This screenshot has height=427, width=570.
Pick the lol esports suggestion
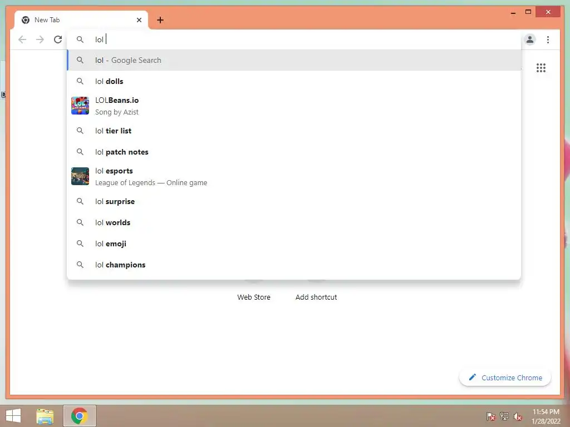coord(294,176)
